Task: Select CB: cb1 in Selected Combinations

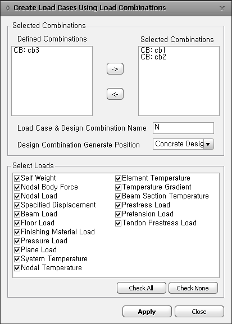Action: tap(153, 50)
